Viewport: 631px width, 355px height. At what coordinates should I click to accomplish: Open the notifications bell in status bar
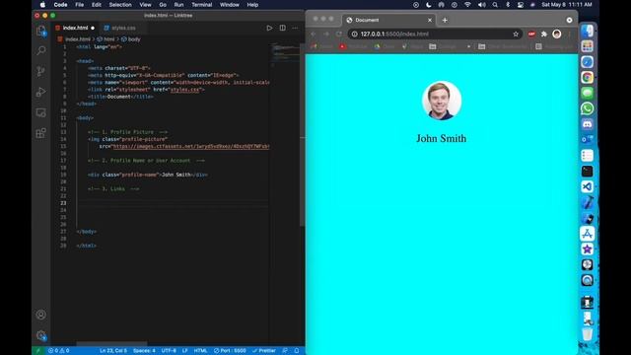(297, 351)
